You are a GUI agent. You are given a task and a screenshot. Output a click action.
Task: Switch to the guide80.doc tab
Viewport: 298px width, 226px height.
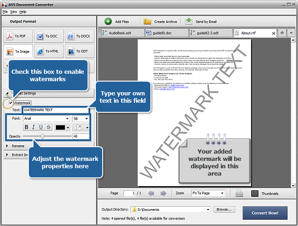click(167, 33)
